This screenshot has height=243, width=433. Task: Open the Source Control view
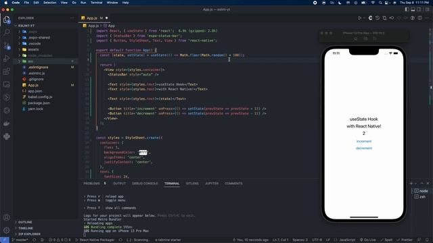(x=6, y=45)
